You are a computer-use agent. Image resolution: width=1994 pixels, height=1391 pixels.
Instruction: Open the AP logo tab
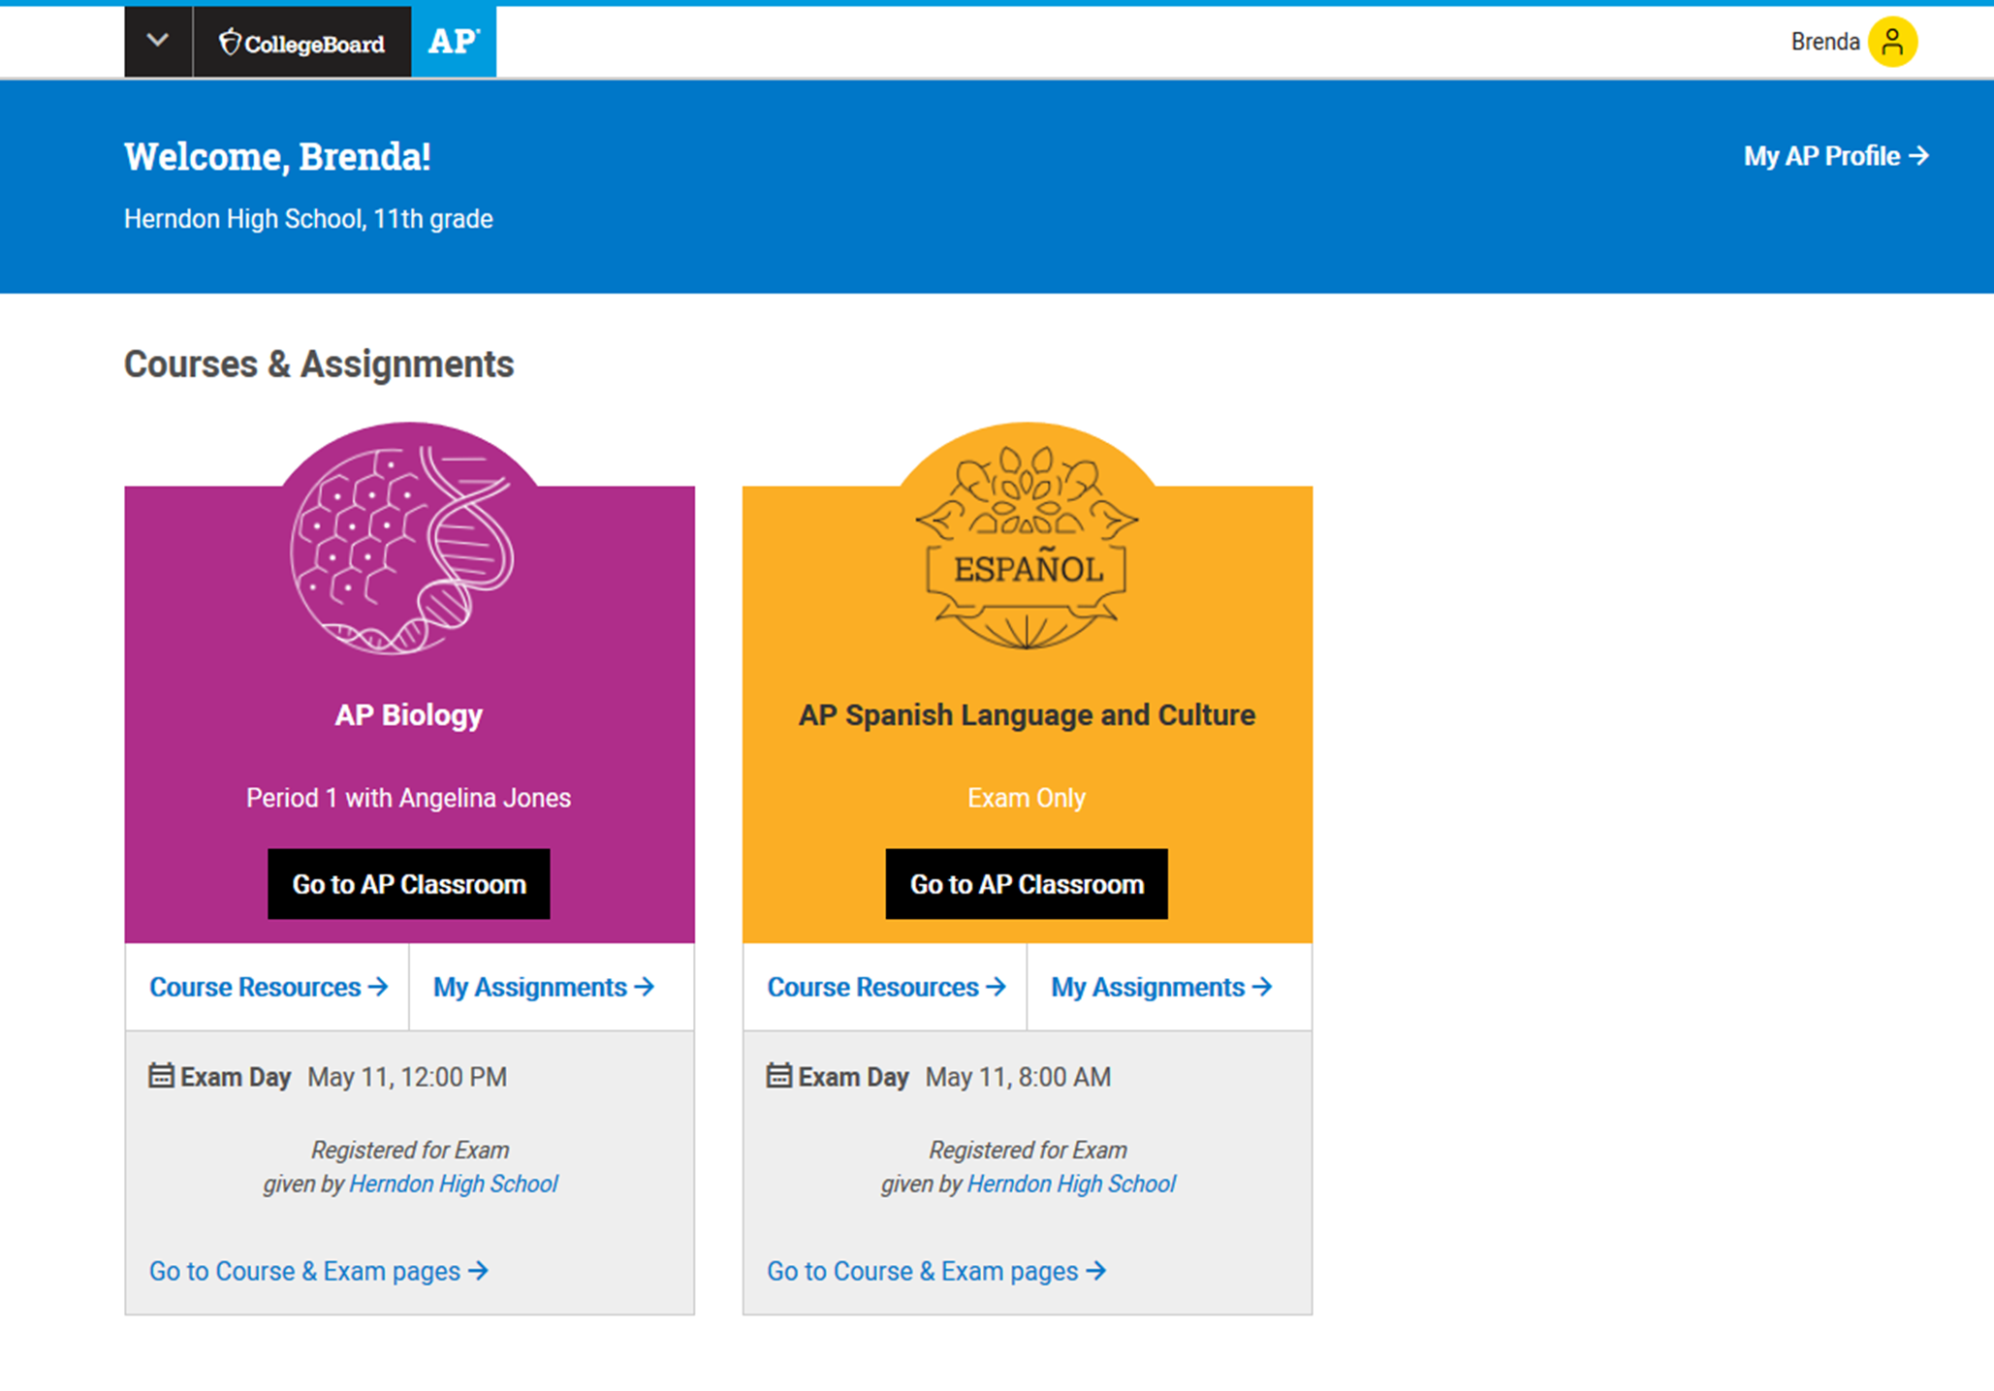coord(454,42)
